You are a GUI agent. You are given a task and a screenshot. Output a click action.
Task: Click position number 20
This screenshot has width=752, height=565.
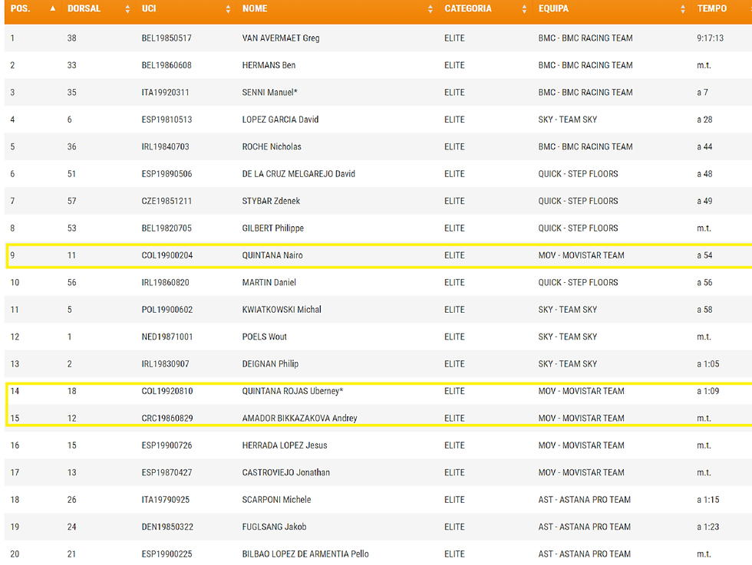pyautogui.click(x=15, y=554)
